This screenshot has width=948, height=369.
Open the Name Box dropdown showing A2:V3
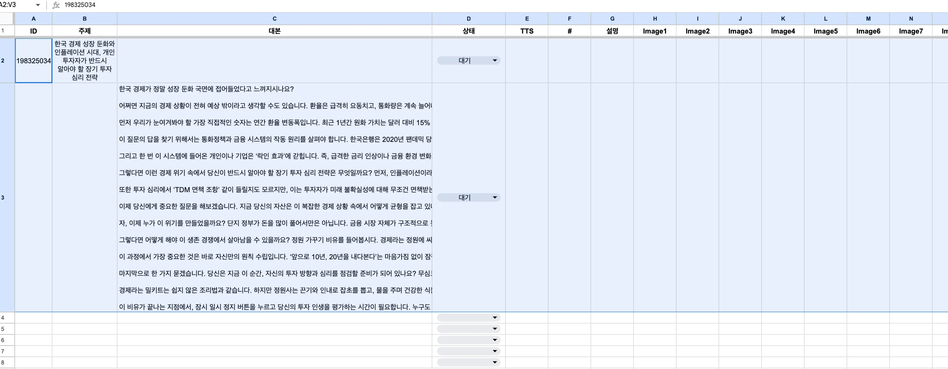point(37,5)
